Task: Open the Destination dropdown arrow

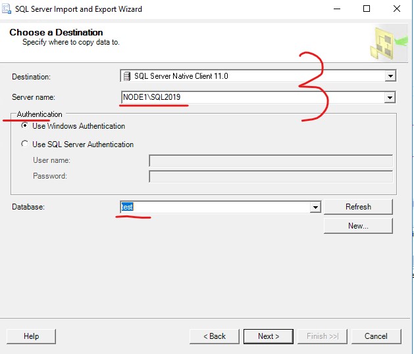Action: (x=390, y=76)
